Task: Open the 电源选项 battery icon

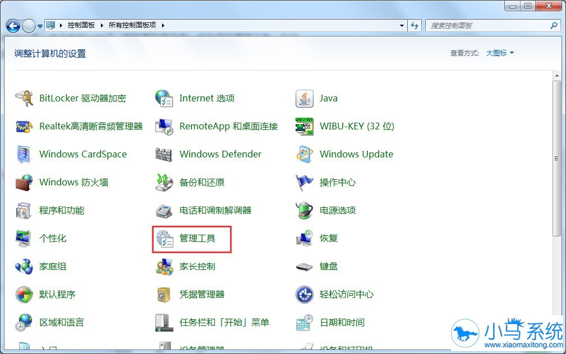Action: 304,211
